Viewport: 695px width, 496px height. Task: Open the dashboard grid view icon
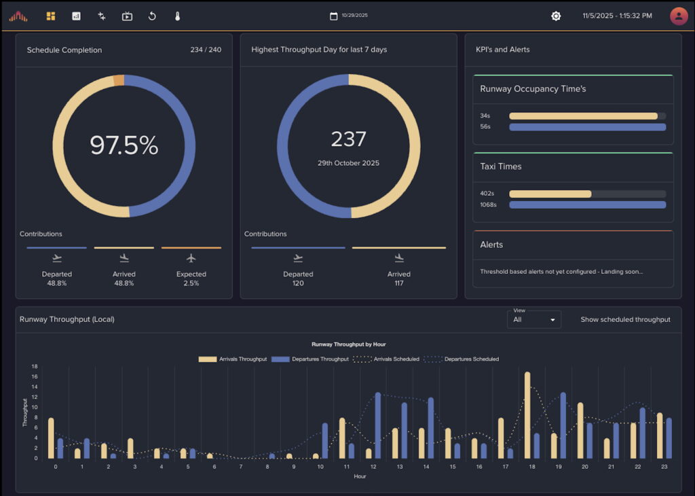point(51,16)
